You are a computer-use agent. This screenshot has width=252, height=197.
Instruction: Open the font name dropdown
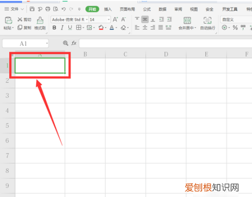tap(87, 20)
